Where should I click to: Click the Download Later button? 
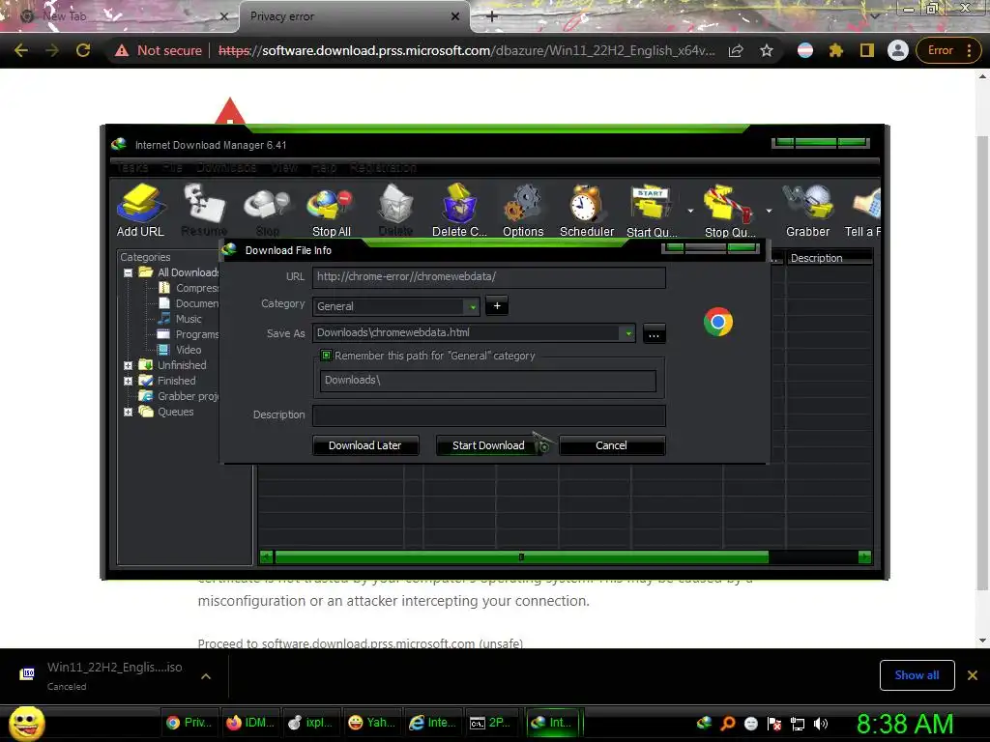click(x=364, y=445)
